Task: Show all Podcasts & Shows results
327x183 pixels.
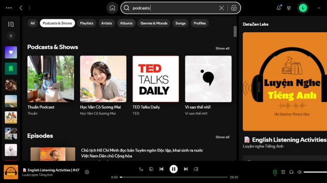Action: pyautogui.click(x=222, y=48)
